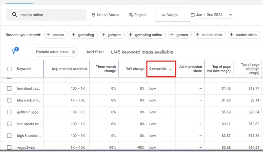Image resolution: width=263 pixels, height=152 pixels.
Task: Click plus icon on online slots chip
Action: [x=198, y=35]
